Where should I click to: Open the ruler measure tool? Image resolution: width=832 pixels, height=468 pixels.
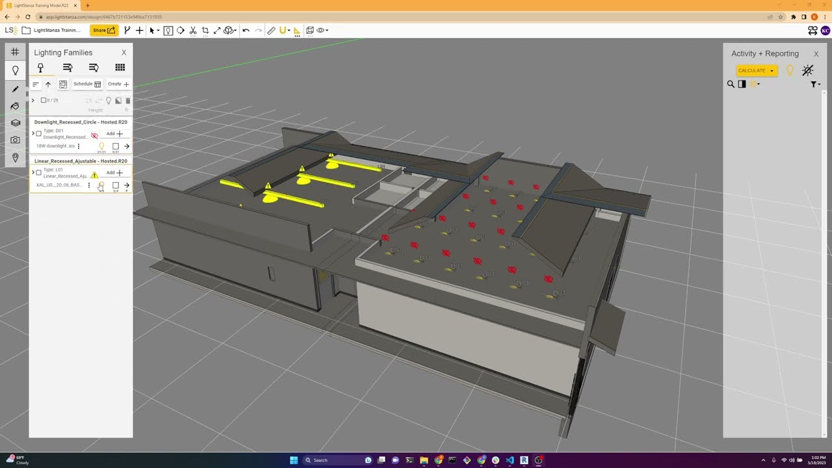click(x=271, y=31)
